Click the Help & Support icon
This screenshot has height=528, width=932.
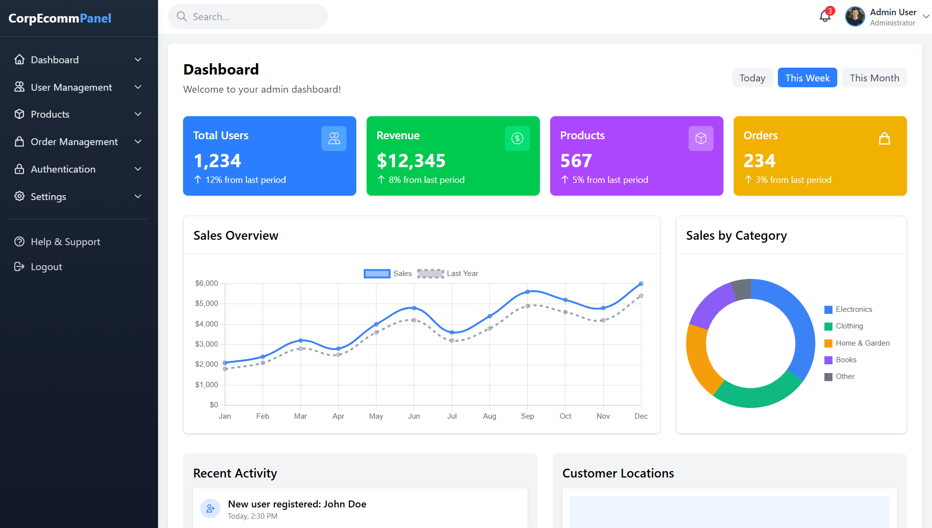pos(20,242)
